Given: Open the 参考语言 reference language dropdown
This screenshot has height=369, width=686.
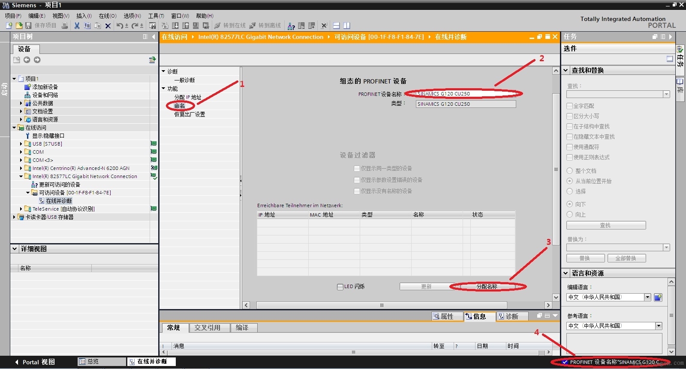Looking at the screenshot, I should (x=659, y=326).
